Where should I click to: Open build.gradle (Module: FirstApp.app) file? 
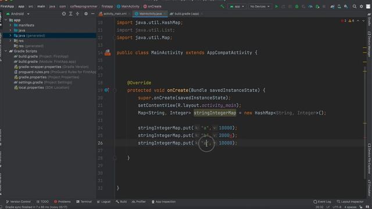coord(45,62)
